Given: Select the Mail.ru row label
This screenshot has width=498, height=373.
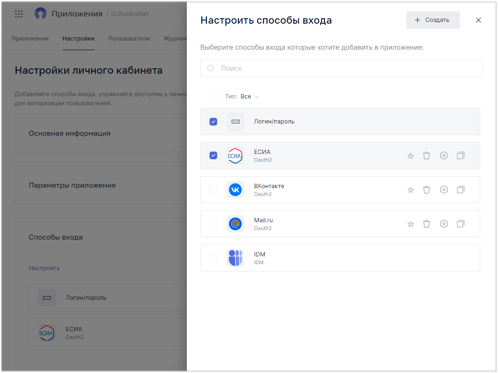Looking at the screenshot, I should click(x=263, y=220).
